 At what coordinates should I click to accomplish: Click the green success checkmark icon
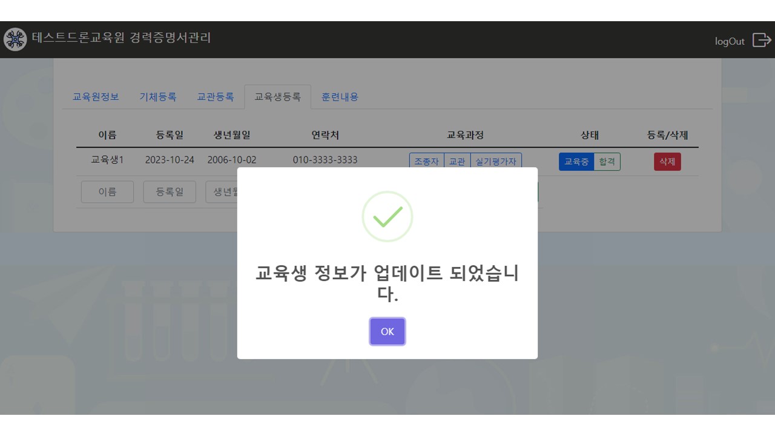coord(387,217)
